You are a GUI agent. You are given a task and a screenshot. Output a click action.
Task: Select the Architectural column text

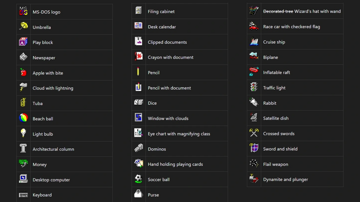[53, 149]
